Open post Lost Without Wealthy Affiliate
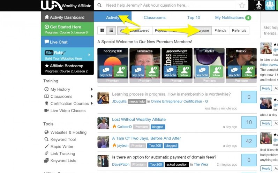This screenshot has height=173, width=278. coord(139,120)
